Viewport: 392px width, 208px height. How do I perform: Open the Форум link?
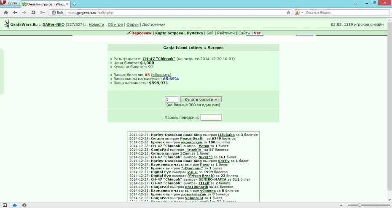pos(132,24)
